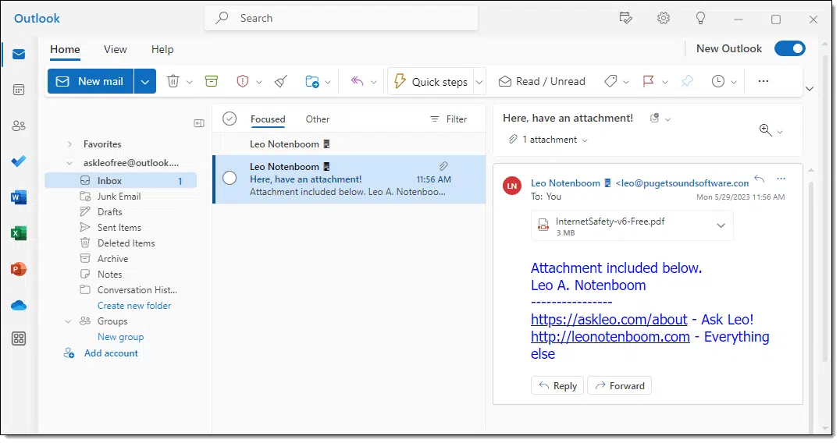Expand the ribbon with the chevron

[x=810, y=89]
